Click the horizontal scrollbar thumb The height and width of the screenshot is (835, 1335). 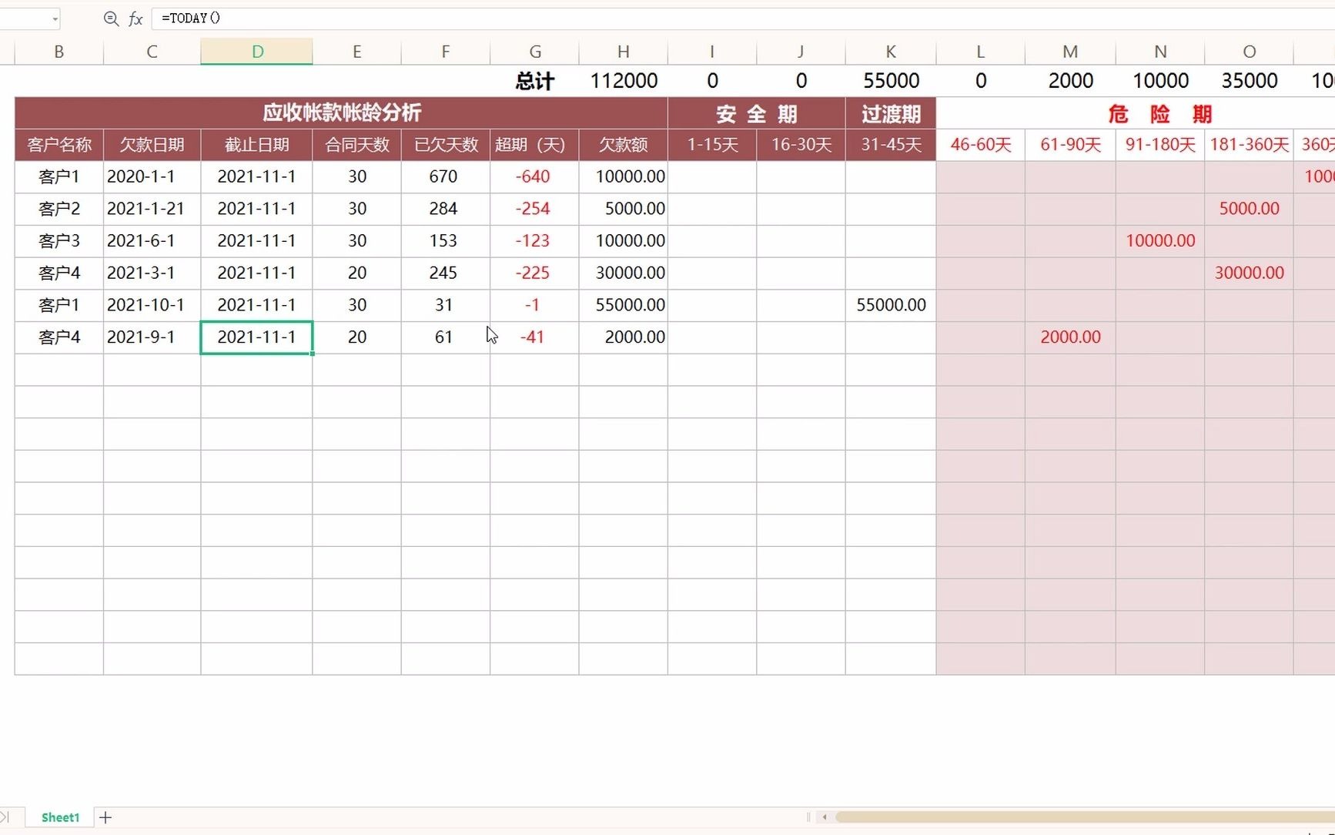coord(1085,817)
